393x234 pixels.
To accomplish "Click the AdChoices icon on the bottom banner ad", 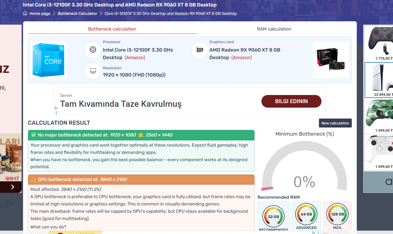I will coord(314,233).
